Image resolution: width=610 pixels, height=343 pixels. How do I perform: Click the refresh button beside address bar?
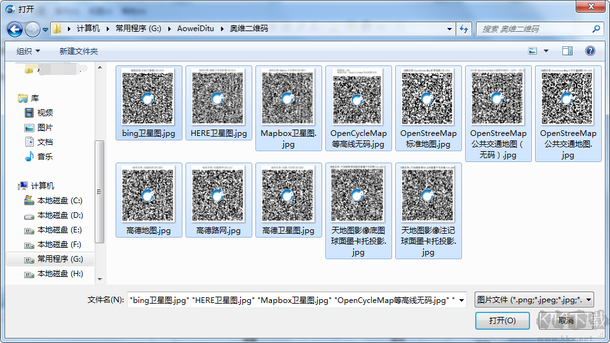(464, 29)
